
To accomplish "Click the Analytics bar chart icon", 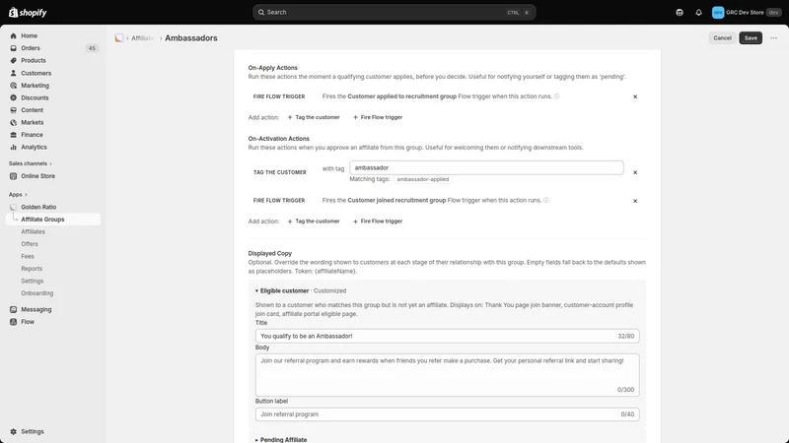I will pyautogui.click(x=14, y=147).
